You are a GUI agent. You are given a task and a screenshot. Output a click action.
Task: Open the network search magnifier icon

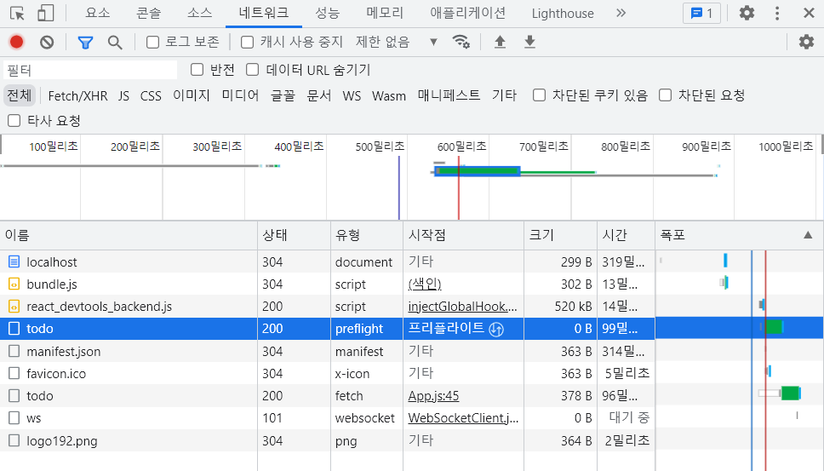tap(115, 42)
